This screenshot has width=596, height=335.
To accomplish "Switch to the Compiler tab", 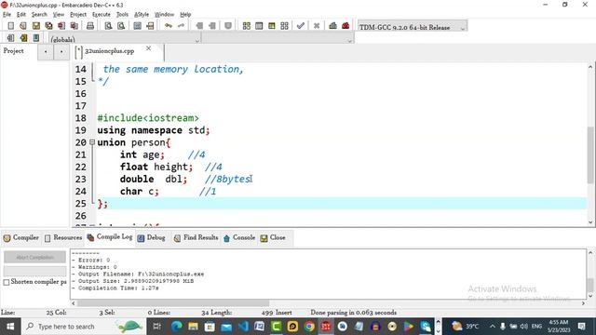I will (20, 238).
